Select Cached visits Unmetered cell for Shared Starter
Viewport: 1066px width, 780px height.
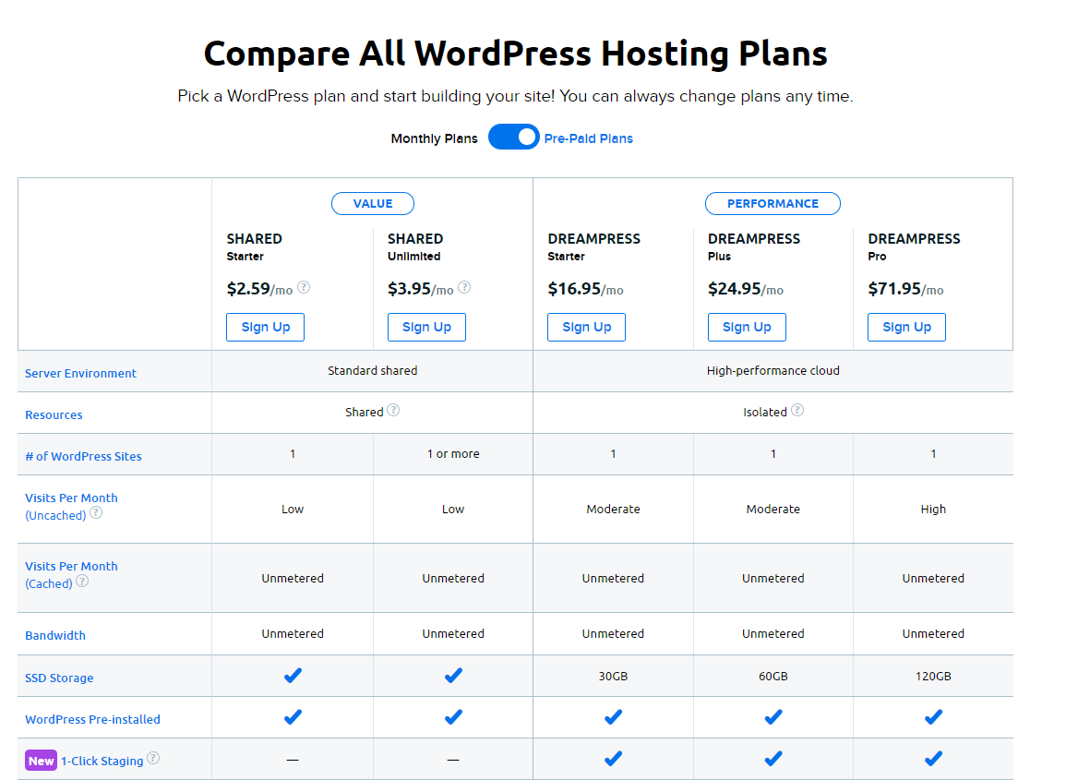(x=293, y=578)
